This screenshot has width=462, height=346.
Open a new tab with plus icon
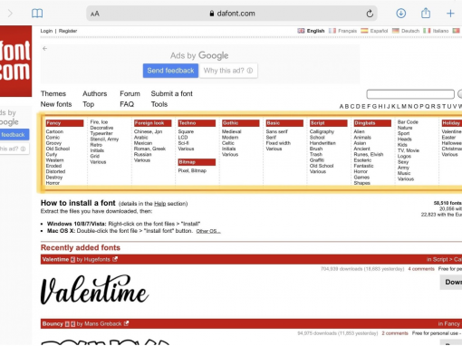click(450, 14)
